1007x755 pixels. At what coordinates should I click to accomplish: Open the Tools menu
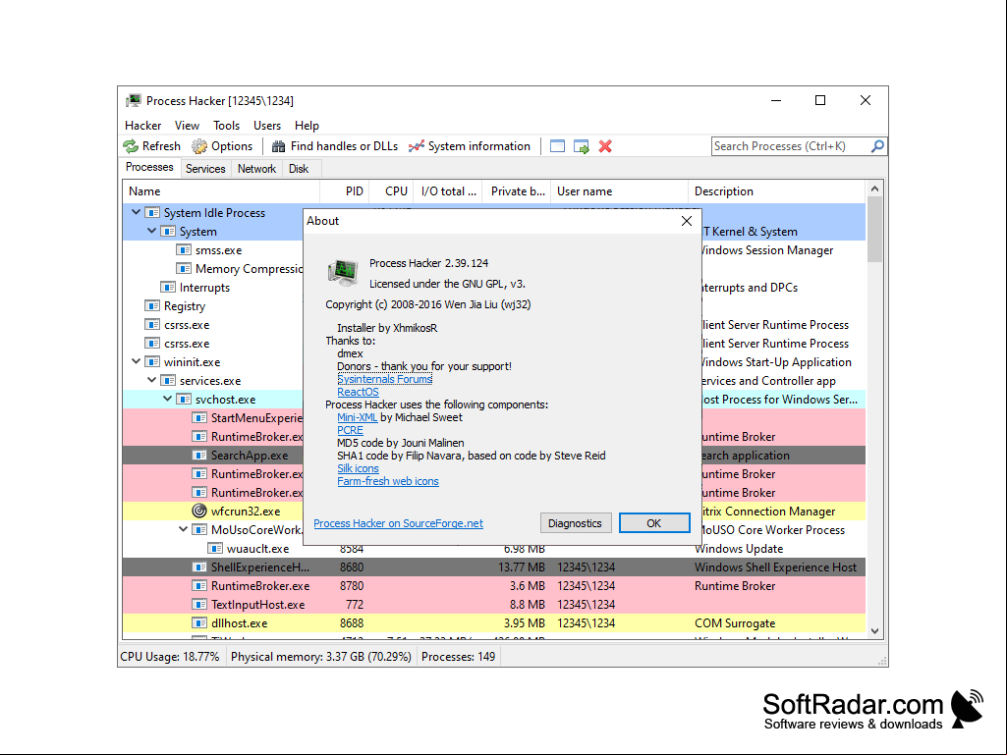tap(226, 126)
